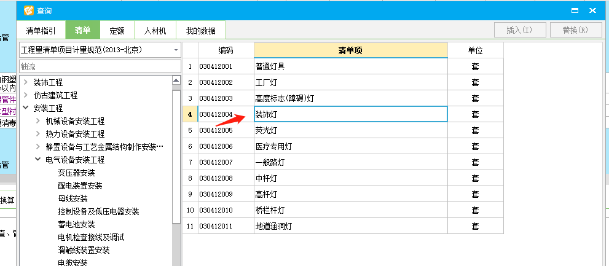The image size is (609, 266).
Task: Select the 荧光灯 list row
Action: [x=350, y=130]
